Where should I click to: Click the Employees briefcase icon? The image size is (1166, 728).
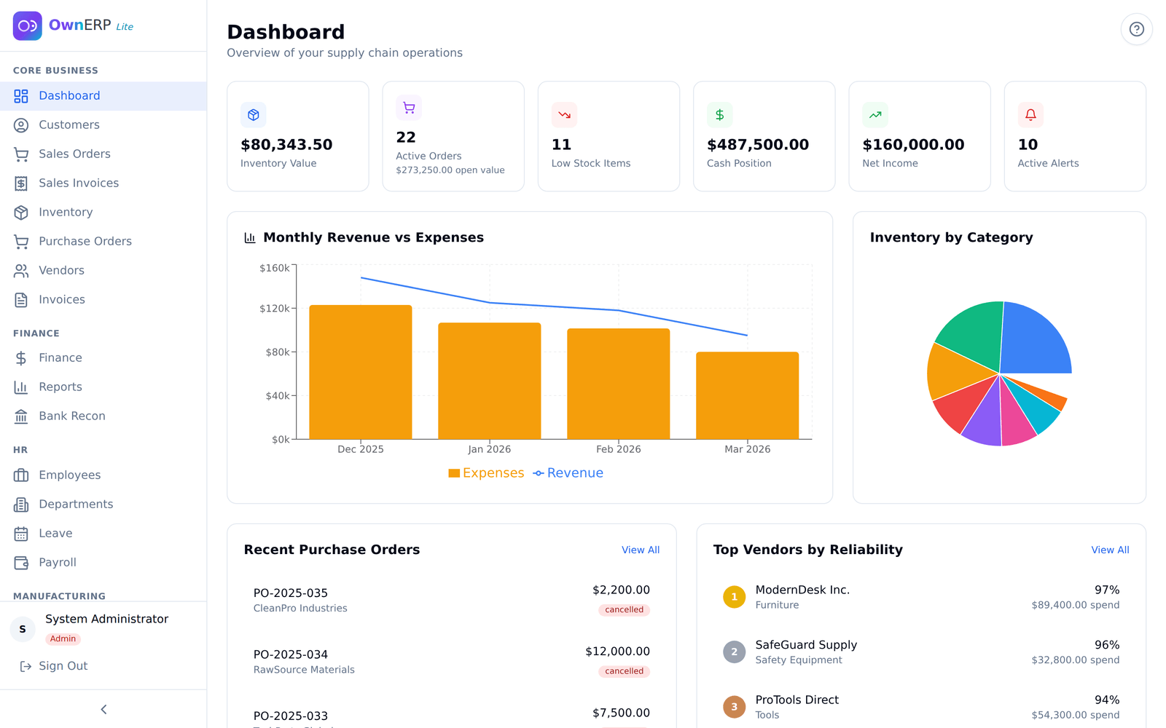[x=21, y=475]
